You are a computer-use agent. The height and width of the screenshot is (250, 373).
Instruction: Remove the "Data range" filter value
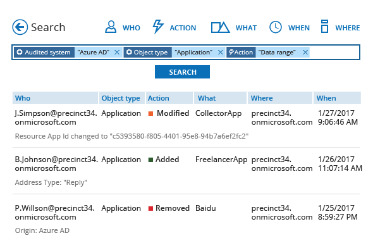click(x=305, y=52)
